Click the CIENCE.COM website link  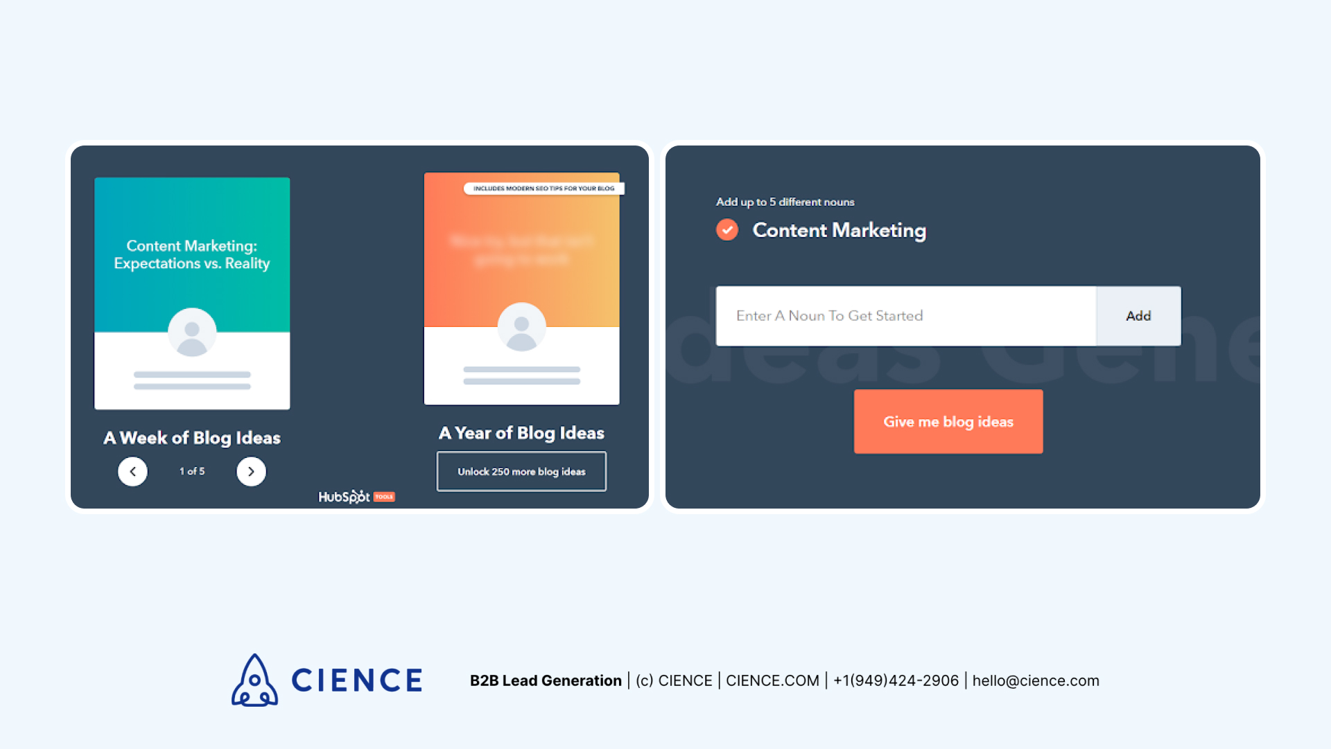click(x=772, y=680)
